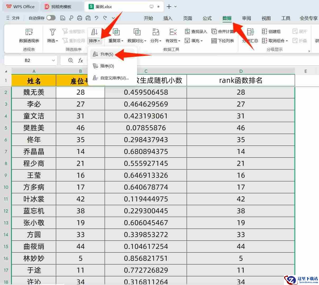The image size is (319, 285).
Task: Open the Data Compare (数据对比) tool
Action: 137,32
